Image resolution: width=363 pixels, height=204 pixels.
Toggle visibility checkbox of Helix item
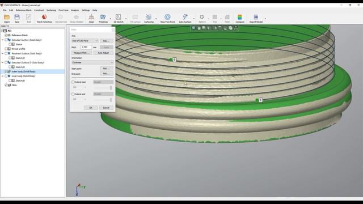click(6, 85)
